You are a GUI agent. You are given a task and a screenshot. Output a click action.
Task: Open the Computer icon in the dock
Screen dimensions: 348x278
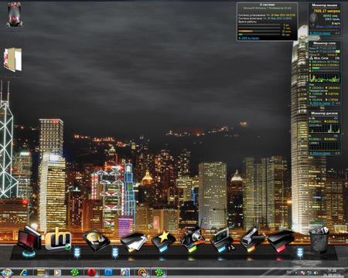(x=29, y=238)
